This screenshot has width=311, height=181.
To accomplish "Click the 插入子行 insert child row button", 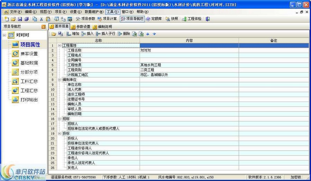I will tap(105, 34).
